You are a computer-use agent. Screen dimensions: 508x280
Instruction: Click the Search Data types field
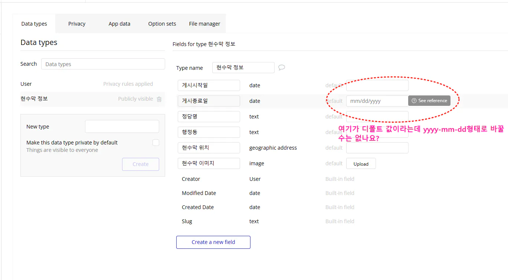103,64
